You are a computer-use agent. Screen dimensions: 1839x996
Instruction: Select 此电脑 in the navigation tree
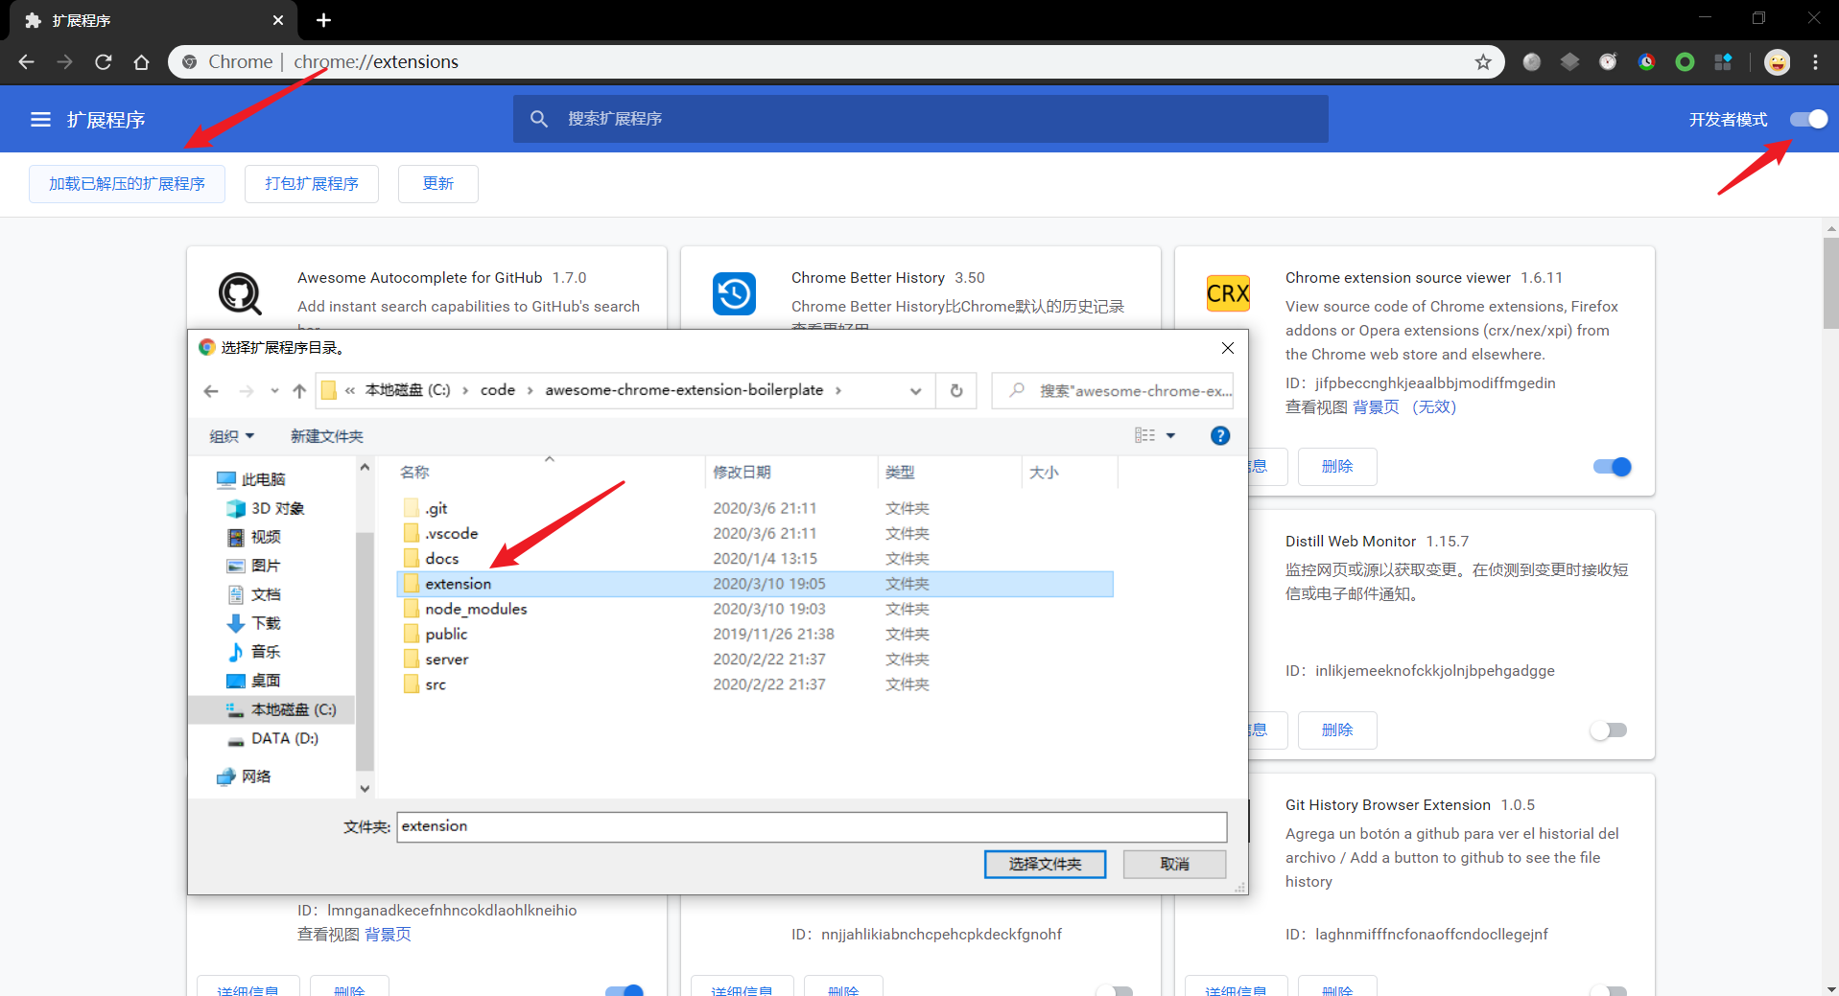tap(251, 479)
